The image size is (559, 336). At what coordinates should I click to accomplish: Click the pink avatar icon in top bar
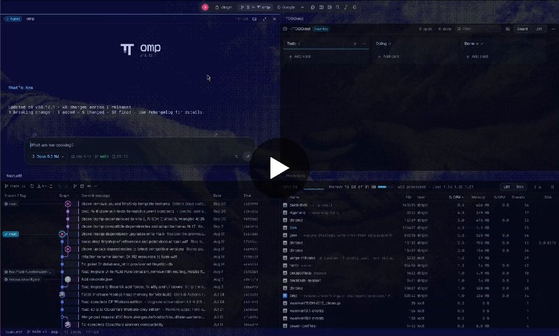(x=205, y=7)
